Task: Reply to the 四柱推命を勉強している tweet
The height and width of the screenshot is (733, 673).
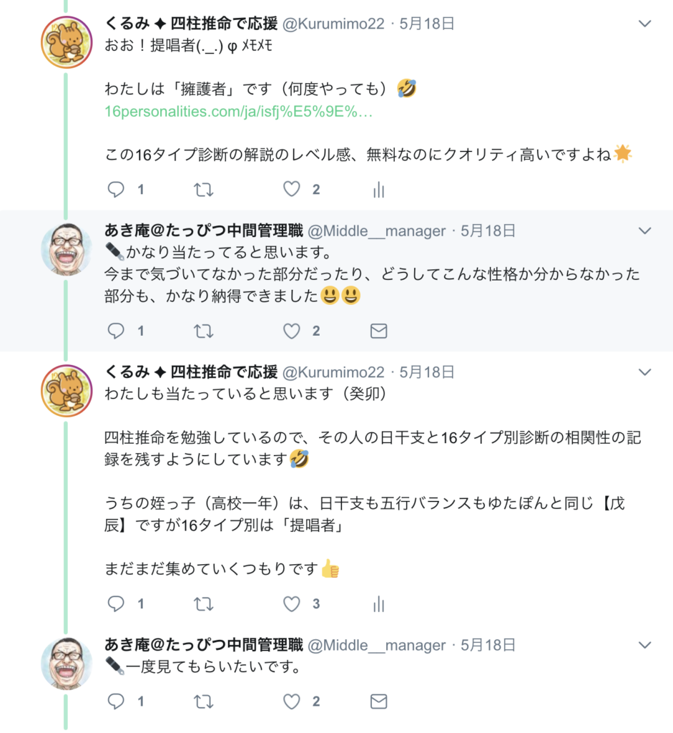Action: coord(116,604)
